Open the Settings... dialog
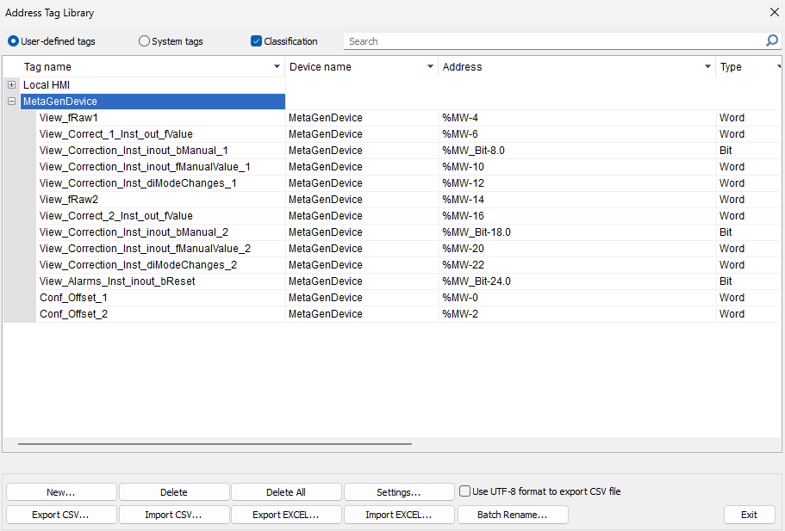This screenshot has height=531, width=785. (399, 492)
